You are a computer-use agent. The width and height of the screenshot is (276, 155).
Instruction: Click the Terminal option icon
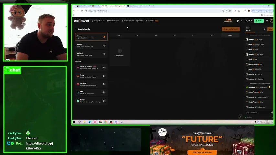(x=78, y=84)
